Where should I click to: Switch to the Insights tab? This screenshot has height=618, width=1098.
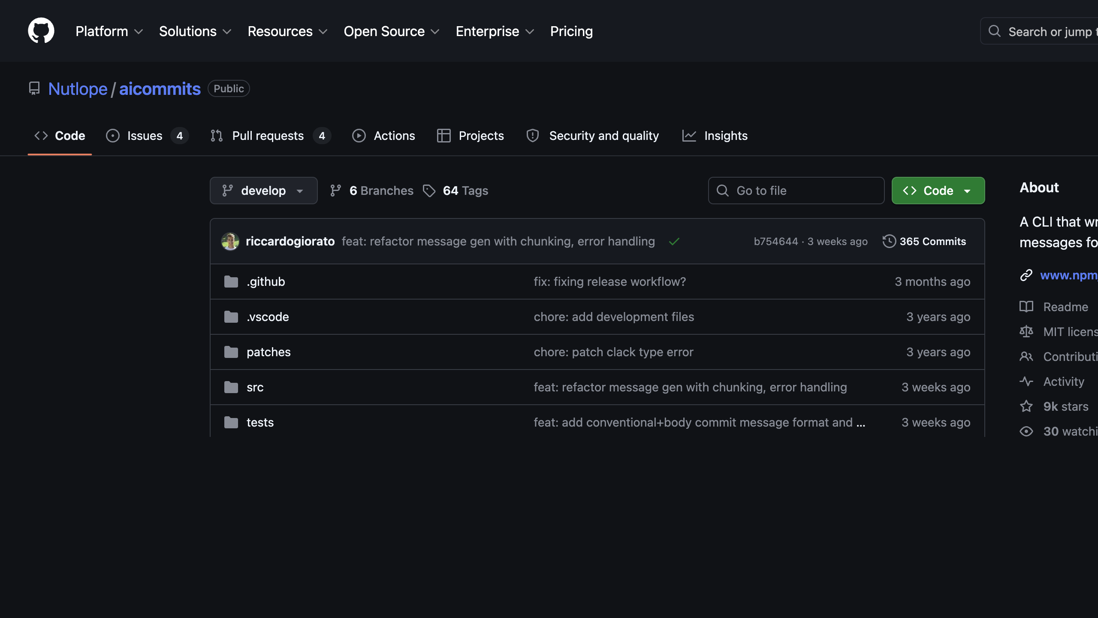[715, 136]
